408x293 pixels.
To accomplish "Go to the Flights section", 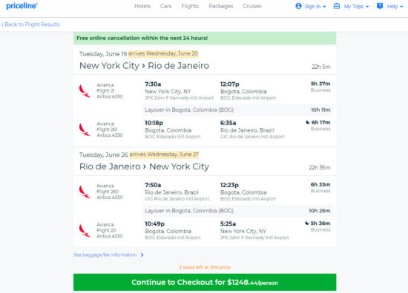I will [x=190, y=6].
